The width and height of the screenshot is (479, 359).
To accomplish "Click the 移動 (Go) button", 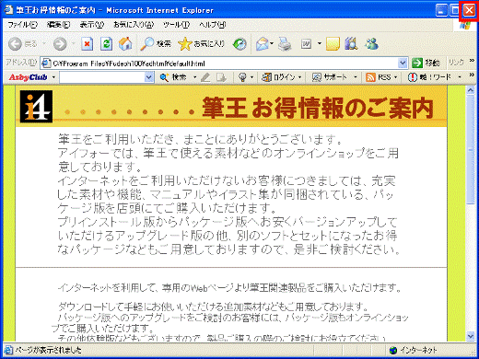I will 426,64.
